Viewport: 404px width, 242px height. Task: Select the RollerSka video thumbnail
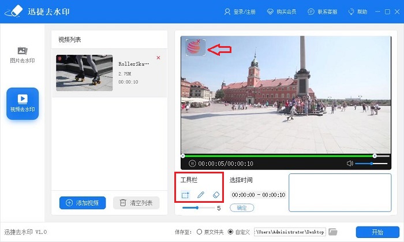click(x=84, y=73)
